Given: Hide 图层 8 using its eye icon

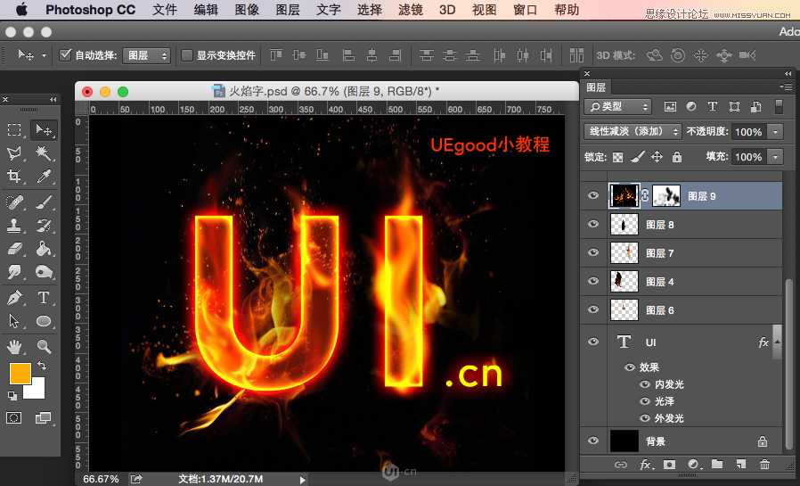Looking at the screenshot, I should [593, 225].
